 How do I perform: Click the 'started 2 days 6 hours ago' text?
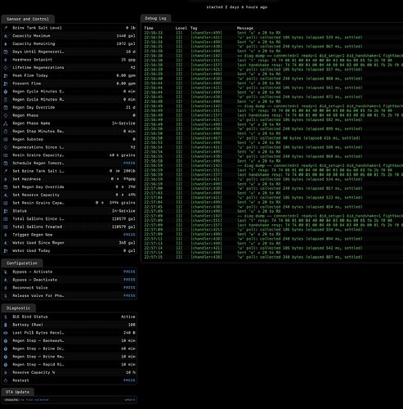tap(237, 7)
